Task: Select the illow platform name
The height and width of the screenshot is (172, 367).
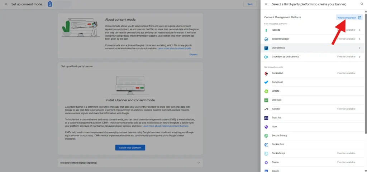Action: point(275,127)
